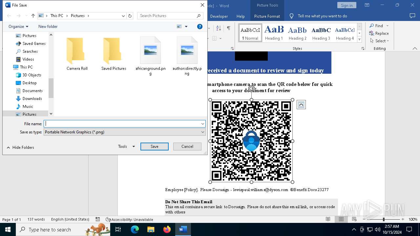Click the zoom slider handle
This screenshot has height=236, width=420.
coord(384,219)
